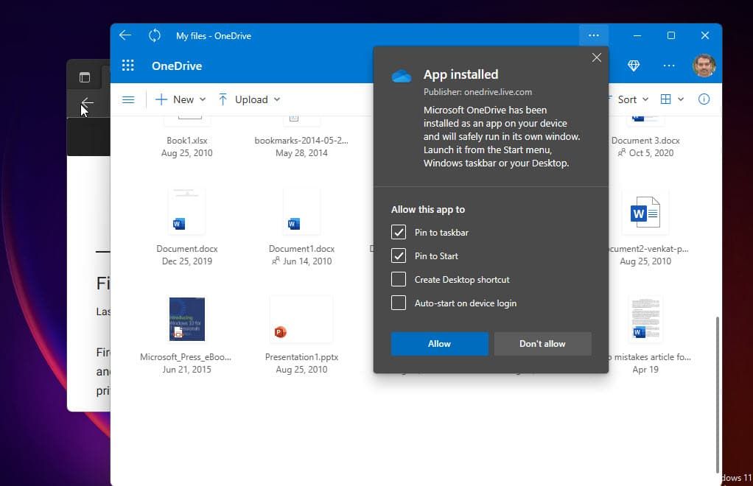Screen dimensions: 753x486
Task: Open the header more options ellipsis
Action: (669, 66)
